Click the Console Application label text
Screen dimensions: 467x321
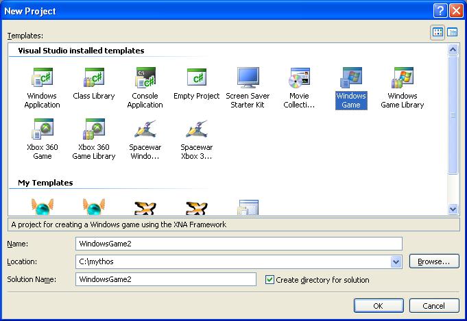click(x=145, y=100)
